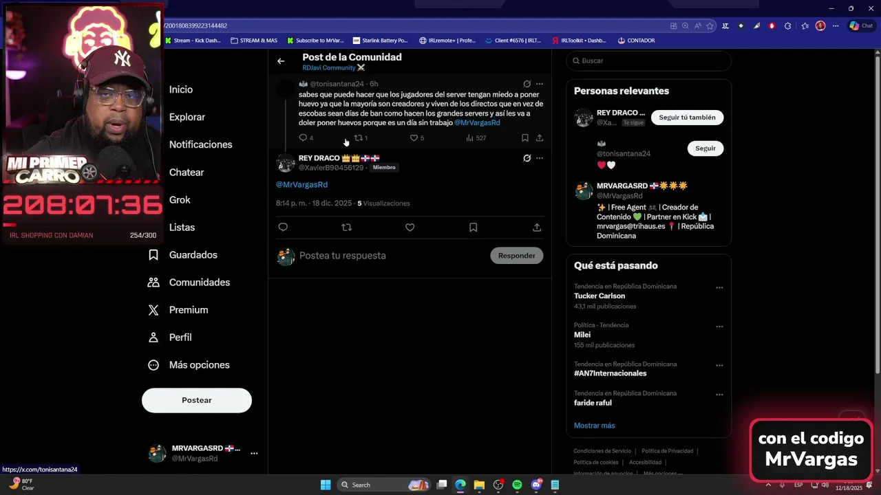Expand Más opciones in the sidebar
881x495 pixels.
click(x=189, y=364)
